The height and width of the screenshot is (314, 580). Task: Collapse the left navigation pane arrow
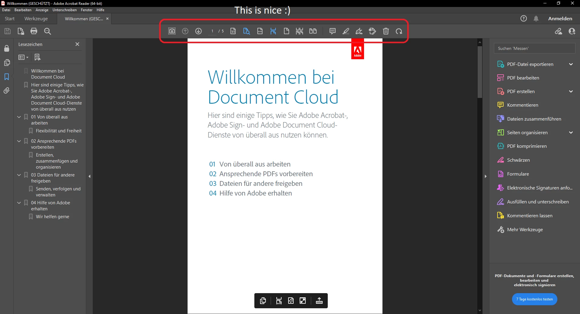89,176
